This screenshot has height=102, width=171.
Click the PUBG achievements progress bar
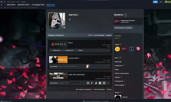(x=72, y=83)
